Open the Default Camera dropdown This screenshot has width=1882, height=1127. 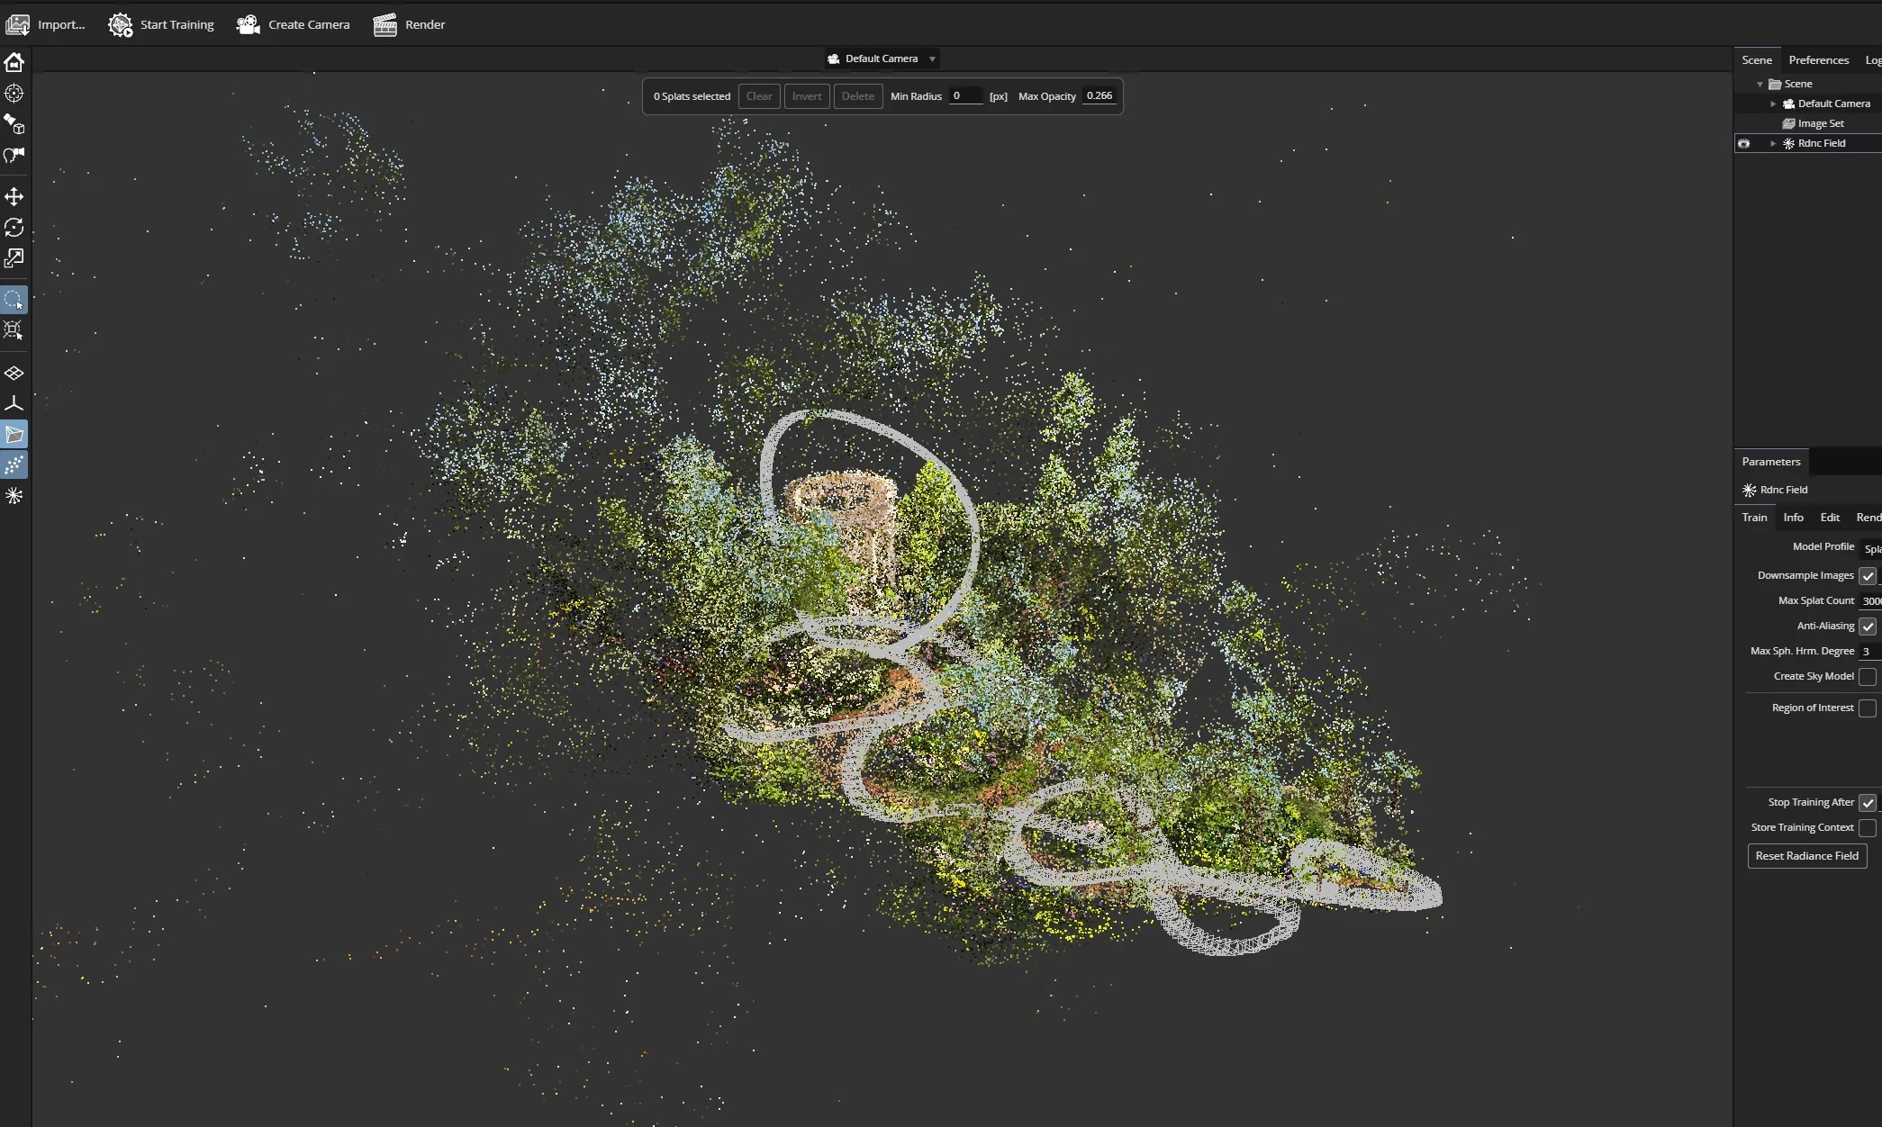click(882, 59)
